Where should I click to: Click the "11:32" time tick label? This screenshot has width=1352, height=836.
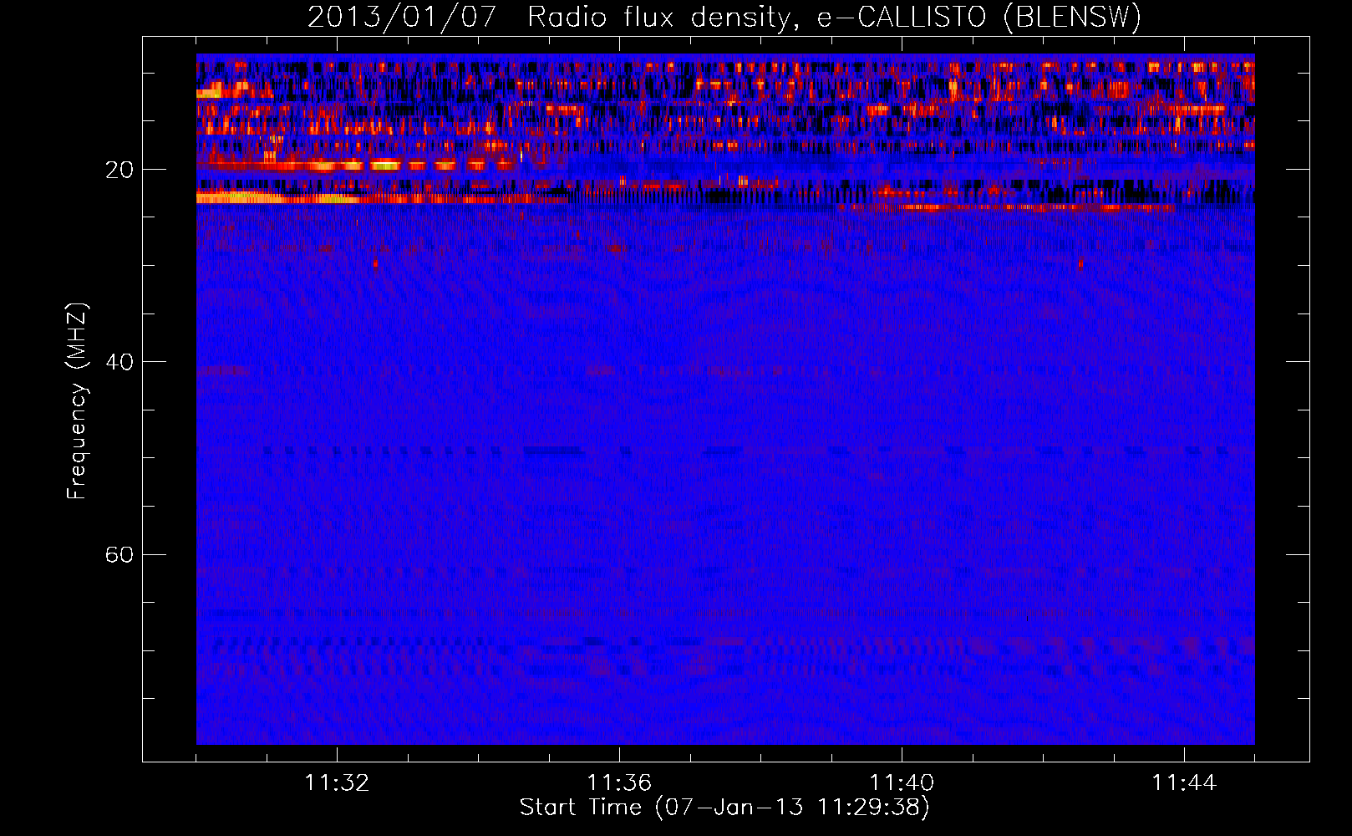pyautogui.click(x=337, y=782)
